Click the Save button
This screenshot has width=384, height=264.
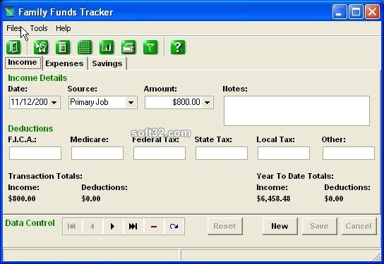click(x=319, y=226)
